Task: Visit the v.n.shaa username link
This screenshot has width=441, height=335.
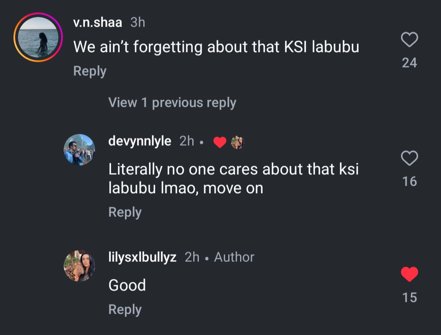Action: [x=98, y=23]
